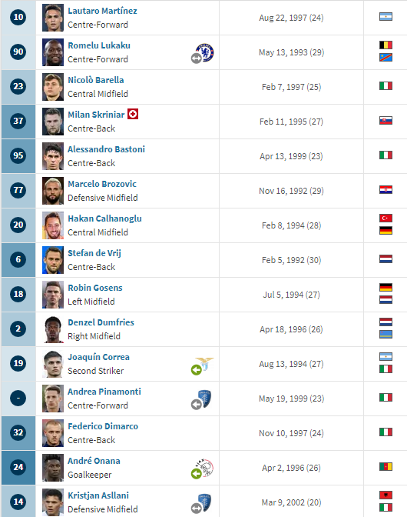Click the Cameroon flag for André Onana
The image size is (407, 517).
tap(385, 466)
